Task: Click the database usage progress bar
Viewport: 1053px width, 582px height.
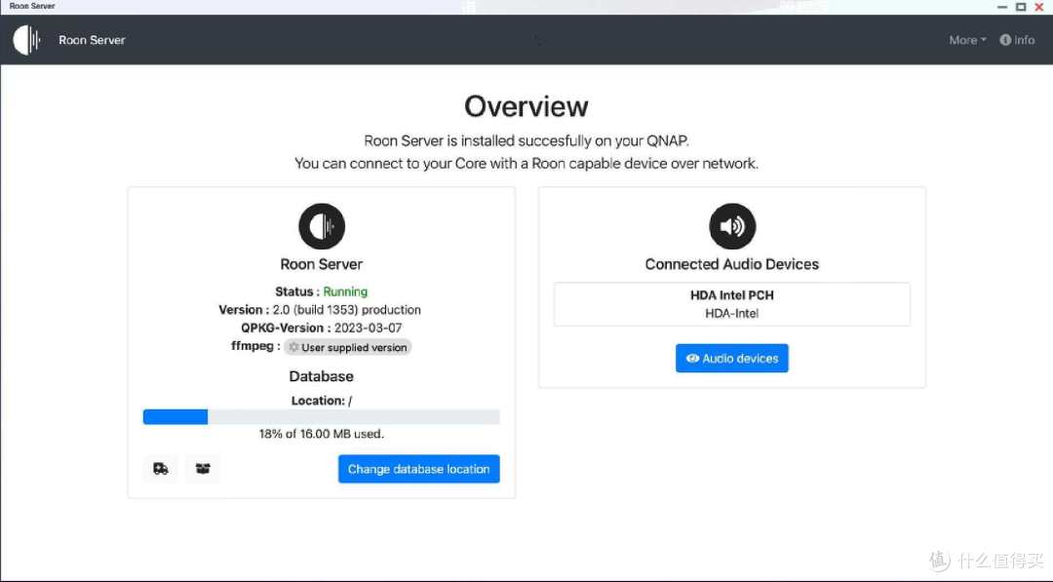Action: pos(321,417)
